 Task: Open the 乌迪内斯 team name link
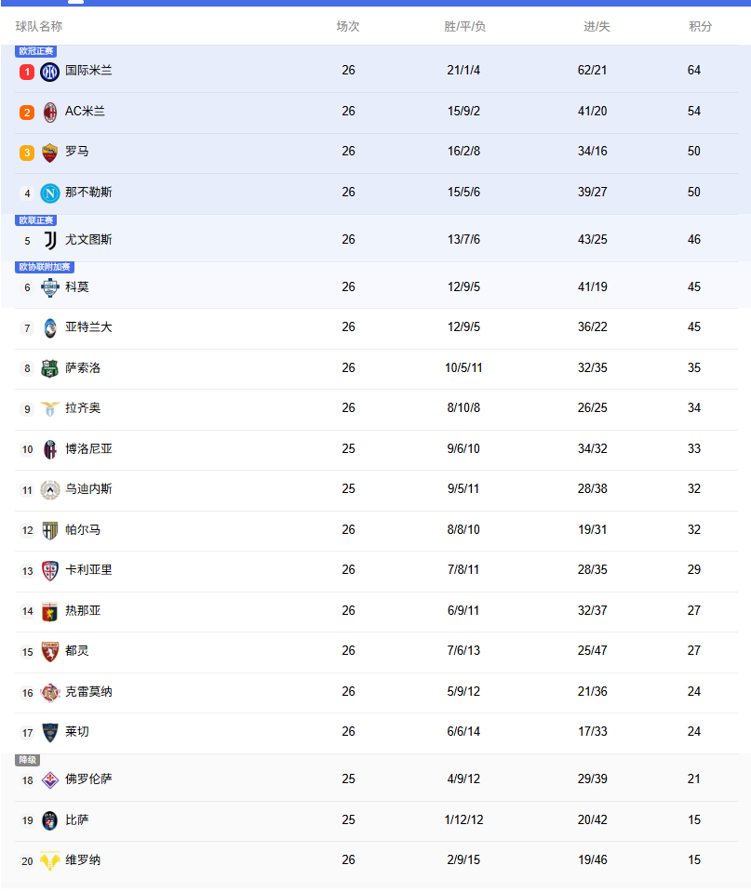[88, 488]
